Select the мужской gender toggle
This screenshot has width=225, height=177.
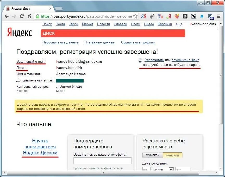tap(153, 155)
